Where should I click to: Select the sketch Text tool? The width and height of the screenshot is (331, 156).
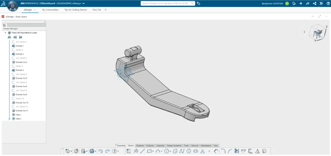[203, 151]
